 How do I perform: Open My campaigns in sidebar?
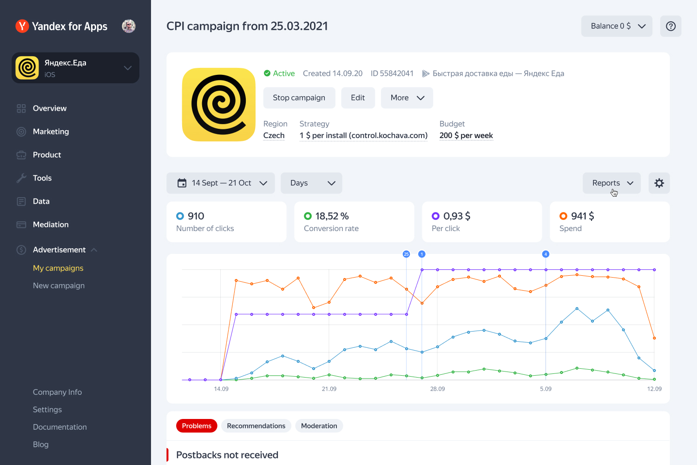tap(58, 268)
